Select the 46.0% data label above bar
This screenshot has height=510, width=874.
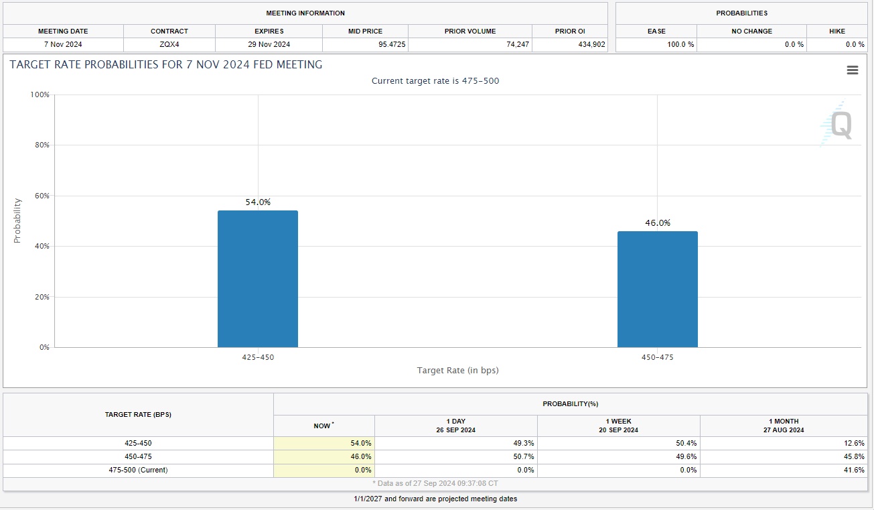click(657, 223)
